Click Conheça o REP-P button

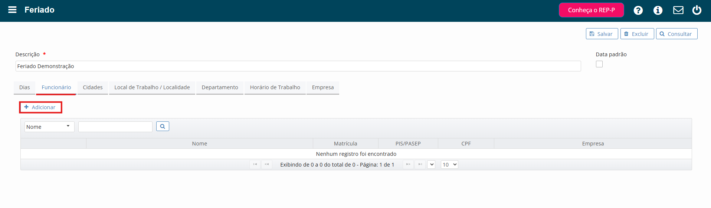coord(591,10)
